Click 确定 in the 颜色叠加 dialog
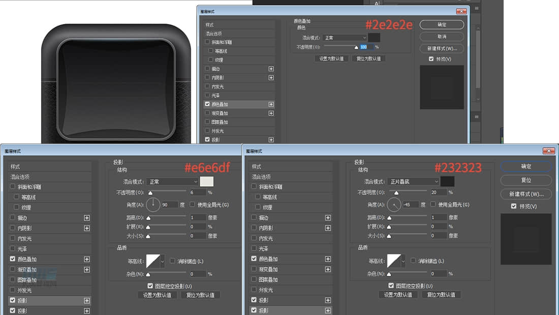The height and width of the screenshot is (315, 559). [x=442, y=24]
